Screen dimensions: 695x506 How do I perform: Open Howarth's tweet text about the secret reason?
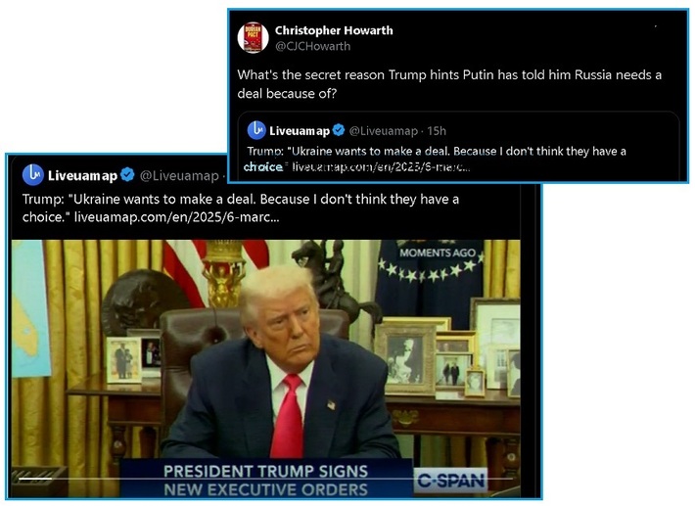449,84
